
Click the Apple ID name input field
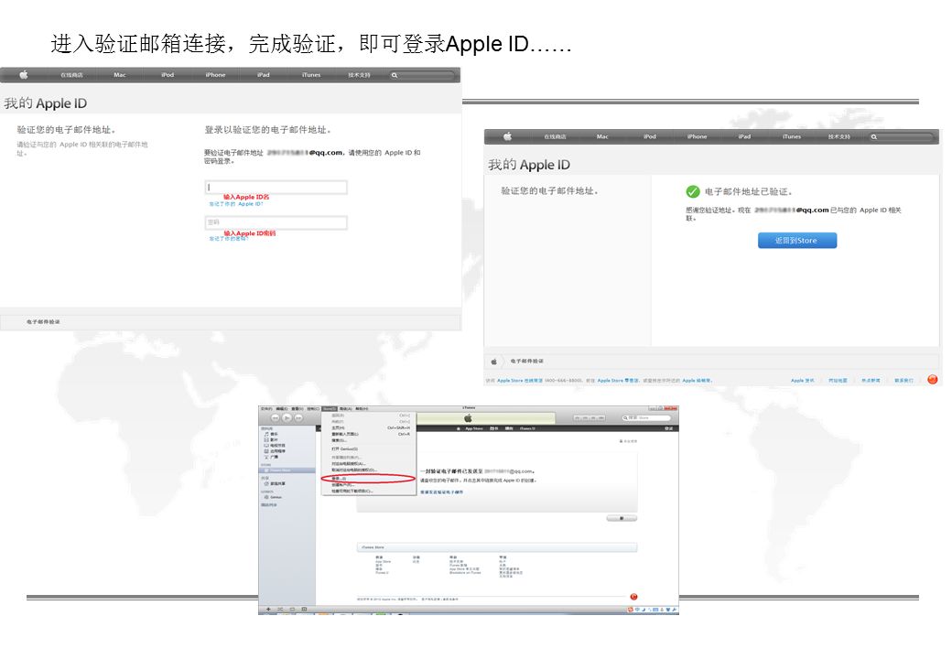coord(276,187)
